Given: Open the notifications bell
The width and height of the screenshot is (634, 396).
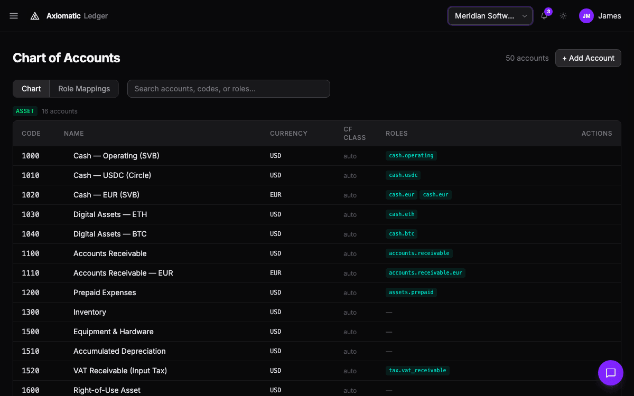Looking at the screenshot, I should click(x=544, y=16).
